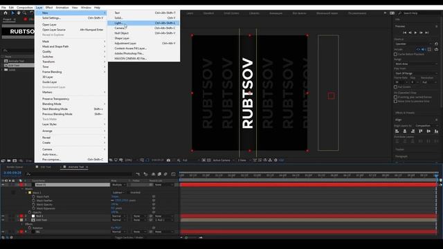The image size is (443, 249).
Task: Take a snapshot with the camera icon
Action: 168,160
